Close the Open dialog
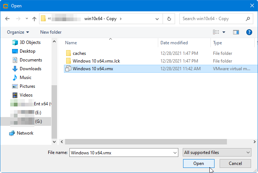This screenshot has height=173, width=258. [252, 5]
